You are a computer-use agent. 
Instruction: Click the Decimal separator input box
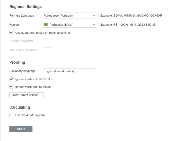click(47, 41)
